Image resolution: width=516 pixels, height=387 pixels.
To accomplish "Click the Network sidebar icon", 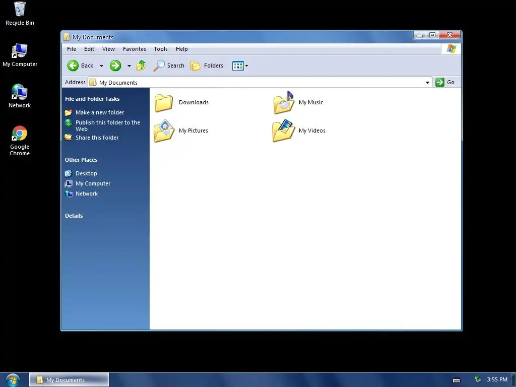I will click(x=69, y=194).
